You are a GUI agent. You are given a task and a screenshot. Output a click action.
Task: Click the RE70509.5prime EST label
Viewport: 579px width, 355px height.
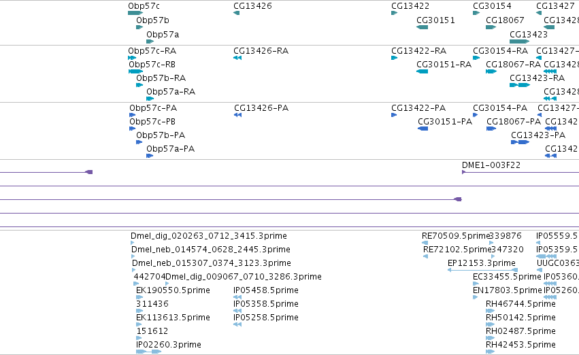coord(456,236)
